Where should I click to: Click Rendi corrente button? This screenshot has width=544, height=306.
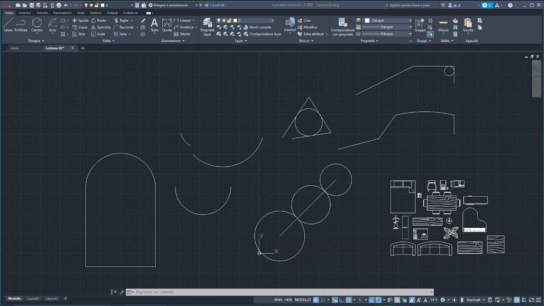pos(258,27)
